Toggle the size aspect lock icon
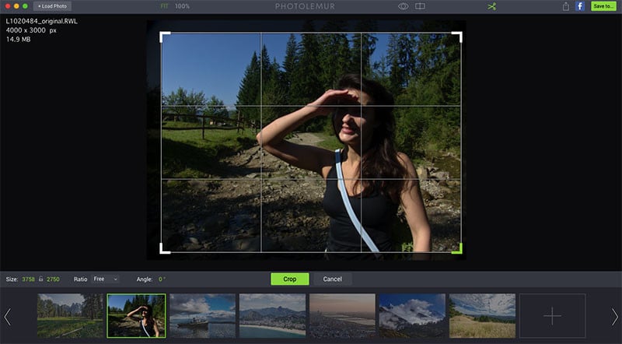The width and height of the screenshot is (622, 344). pos(41,279)
